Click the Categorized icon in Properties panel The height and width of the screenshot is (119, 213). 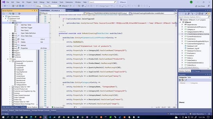[180, 80]
